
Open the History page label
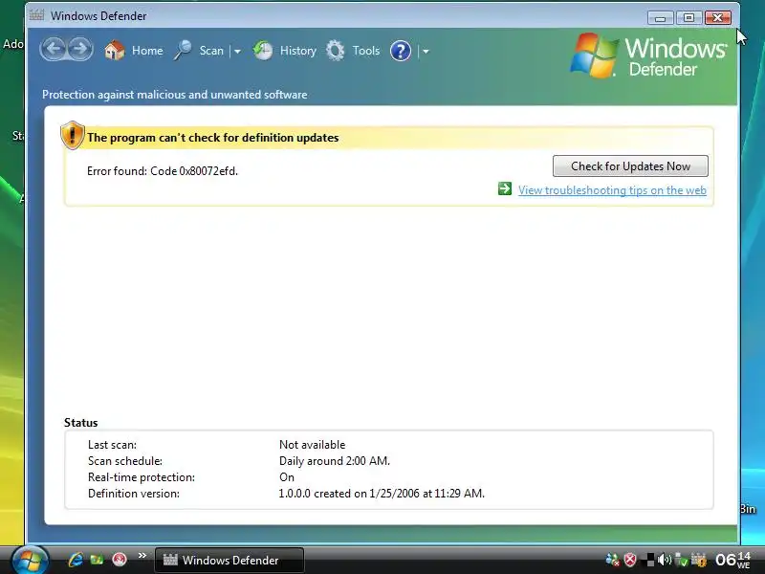click(298, 51)
